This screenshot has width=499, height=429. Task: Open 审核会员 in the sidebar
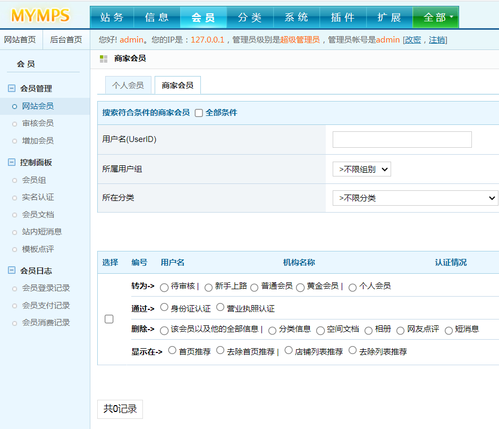[38, 123]
